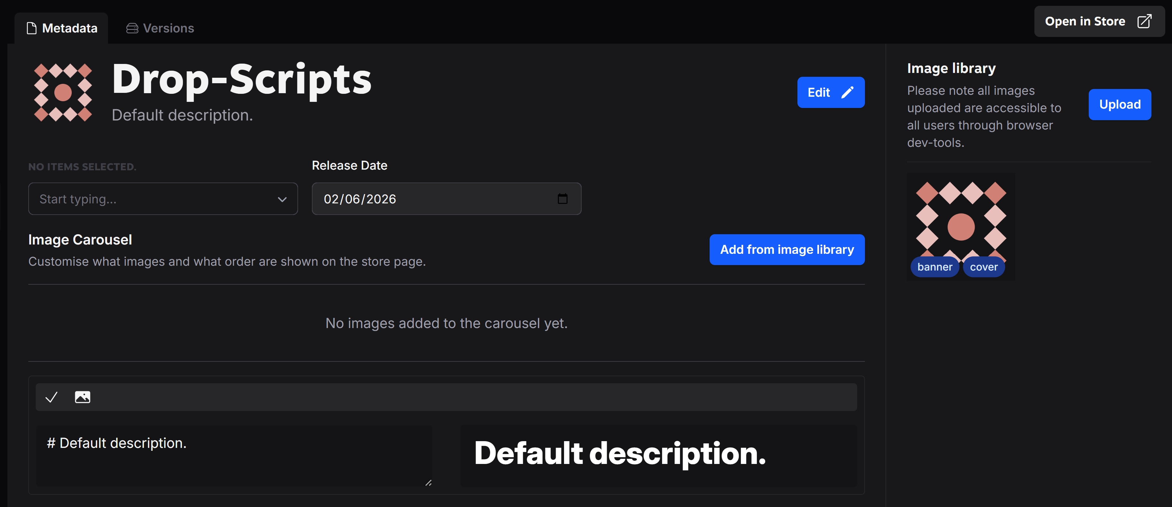Click the Versions tab stack icon
This screenshot has width=1172, height=507.
point(132,28)
